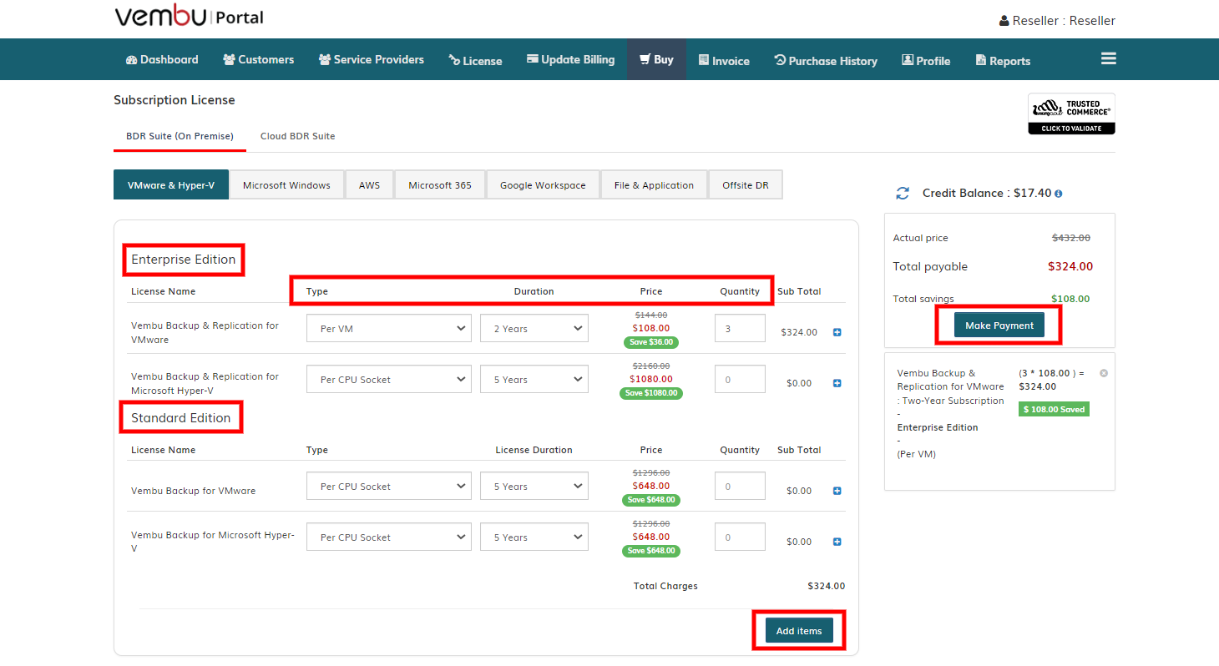Open the hamburger menu icon in navbar

[1108, 58]
